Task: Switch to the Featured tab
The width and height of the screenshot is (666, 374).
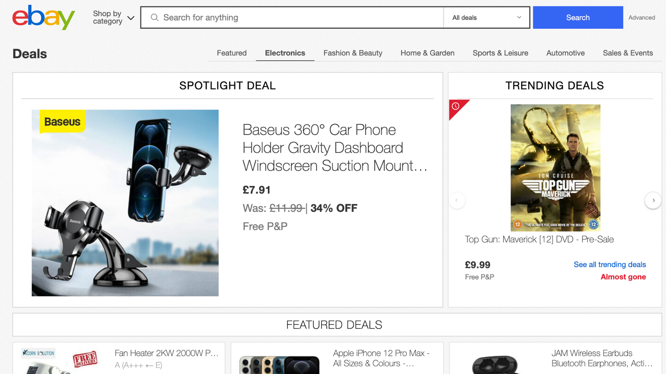Action: pos(231,53)
